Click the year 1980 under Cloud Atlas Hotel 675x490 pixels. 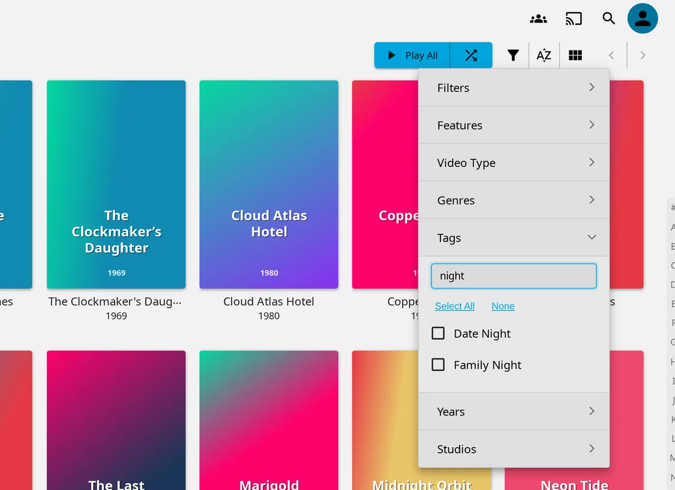tap(269, 316)
